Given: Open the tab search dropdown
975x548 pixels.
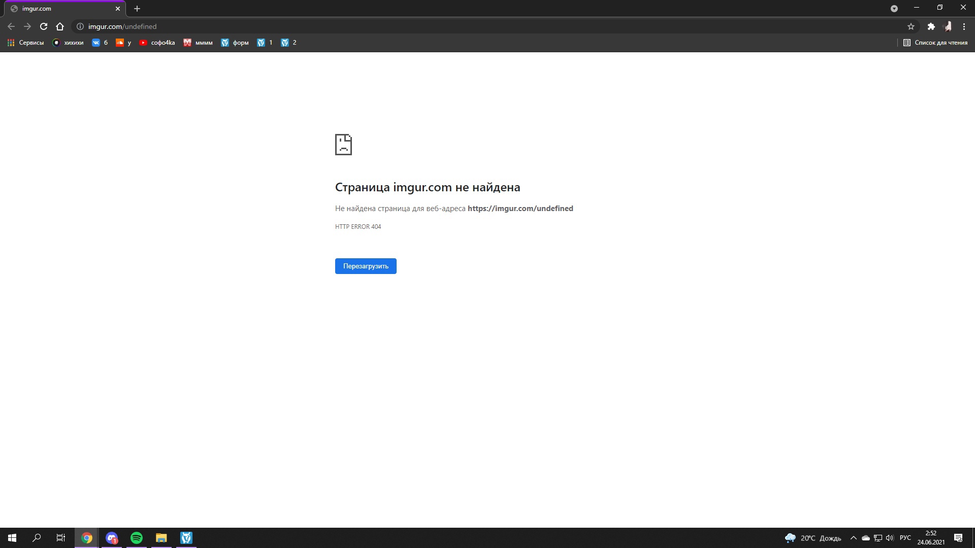Looking at the screenshot, I should 894,9.
